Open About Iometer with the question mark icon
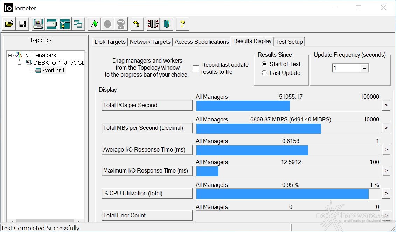Screen dimensions: 396x232 pos(183,24)
